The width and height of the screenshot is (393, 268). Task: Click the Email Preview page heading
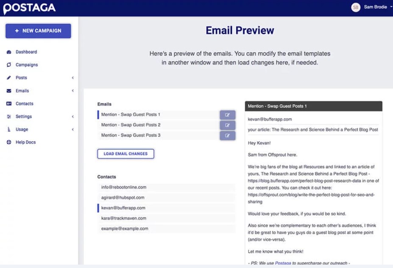(240, 31)
